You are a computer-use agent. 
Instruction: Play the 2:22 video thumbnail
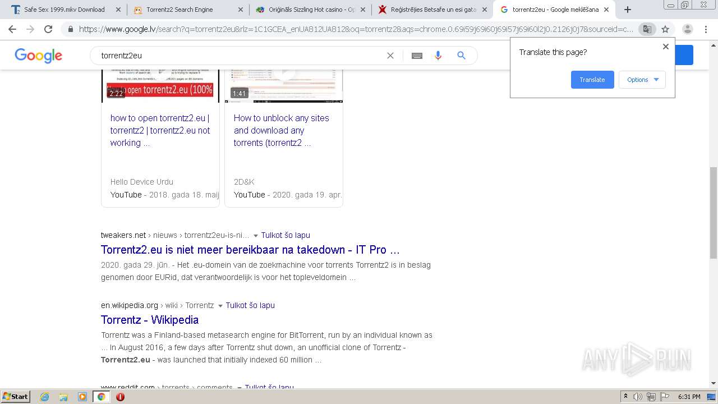click(160, 86)
